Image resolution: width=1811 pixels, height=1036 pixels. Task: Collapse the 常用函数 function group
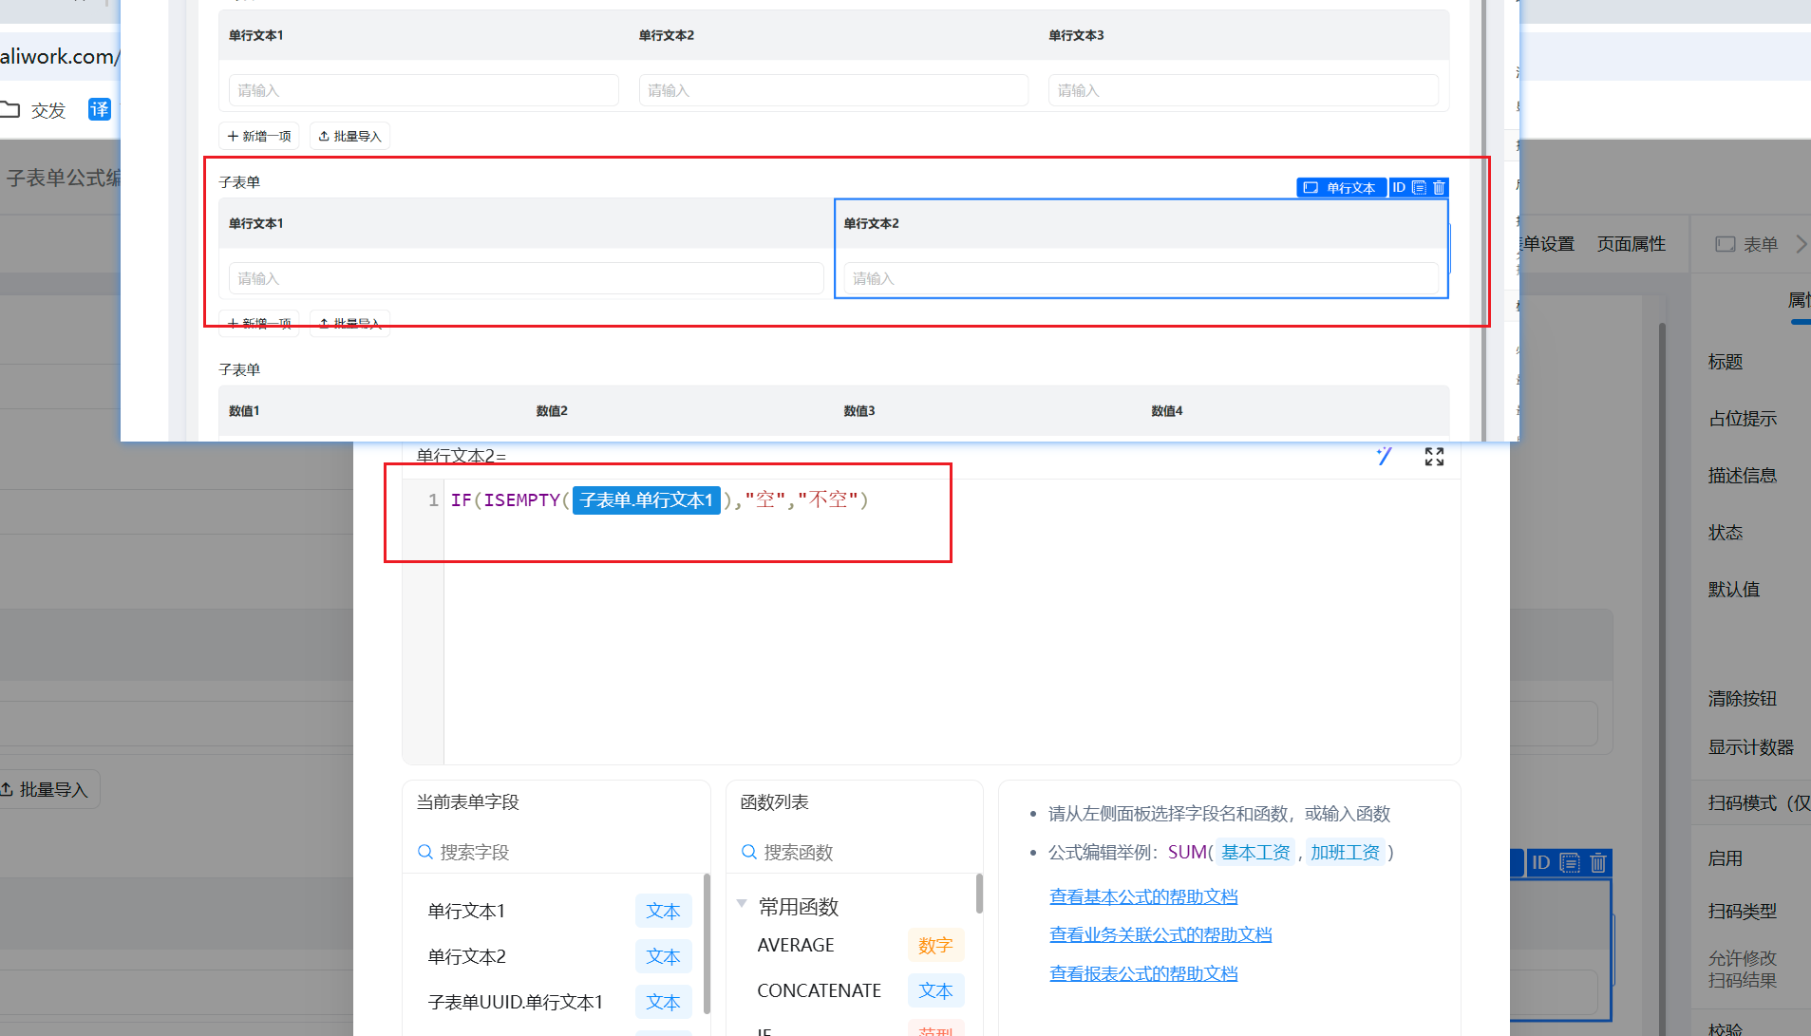pyautogui.click(x=742, y=903)
